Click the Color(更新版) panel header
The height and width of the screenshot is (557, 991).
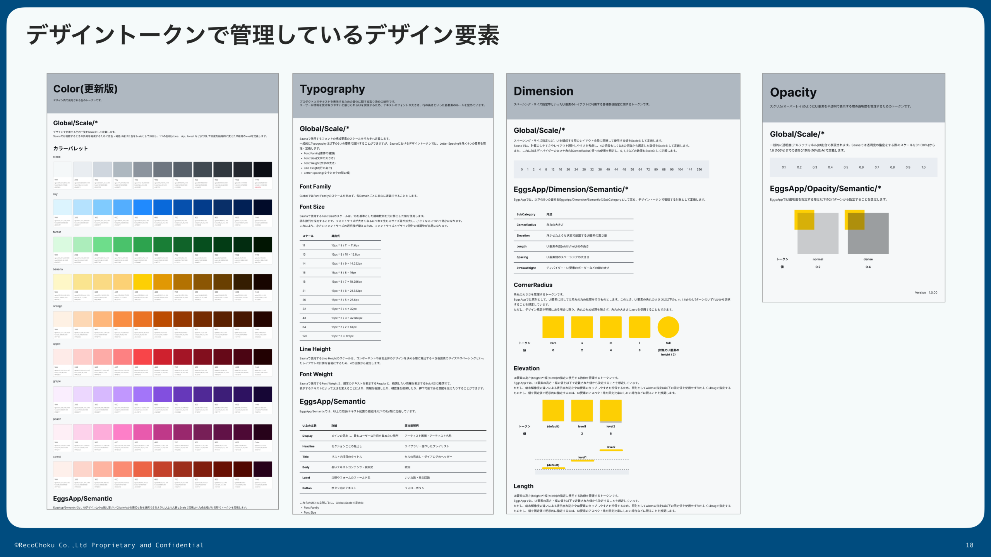coord(86,89)
